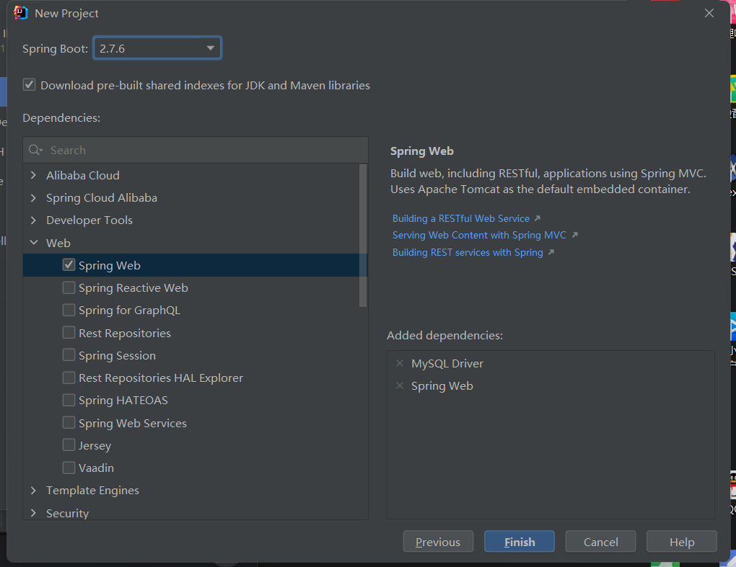
Task: Click the dependencies Search field
Action: pyautogui.click(x=196, y=150)
